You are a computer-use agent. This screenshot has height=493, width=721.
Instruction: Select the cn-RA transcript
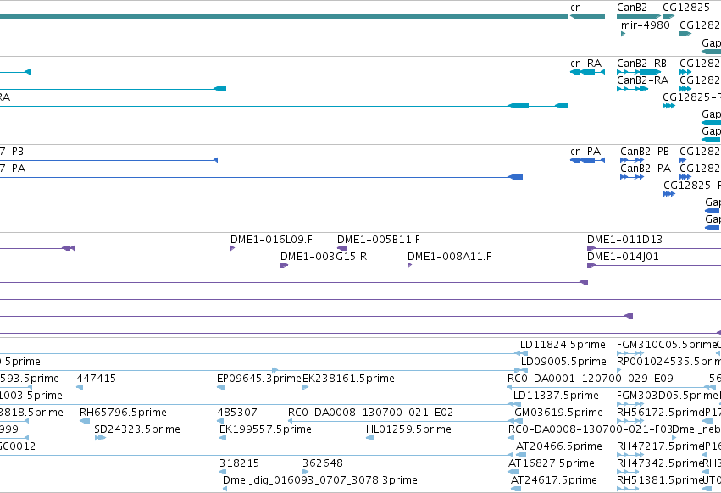(587, 72)
